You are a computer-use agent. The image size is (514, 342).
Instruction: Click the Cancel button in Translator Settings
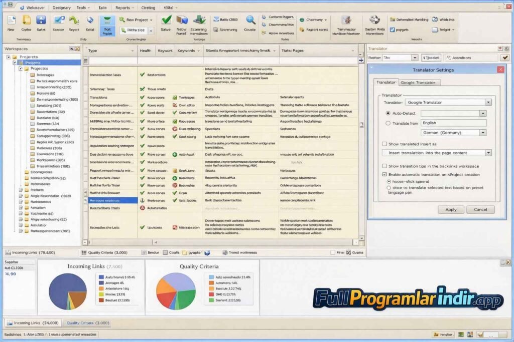click(480, 210)
